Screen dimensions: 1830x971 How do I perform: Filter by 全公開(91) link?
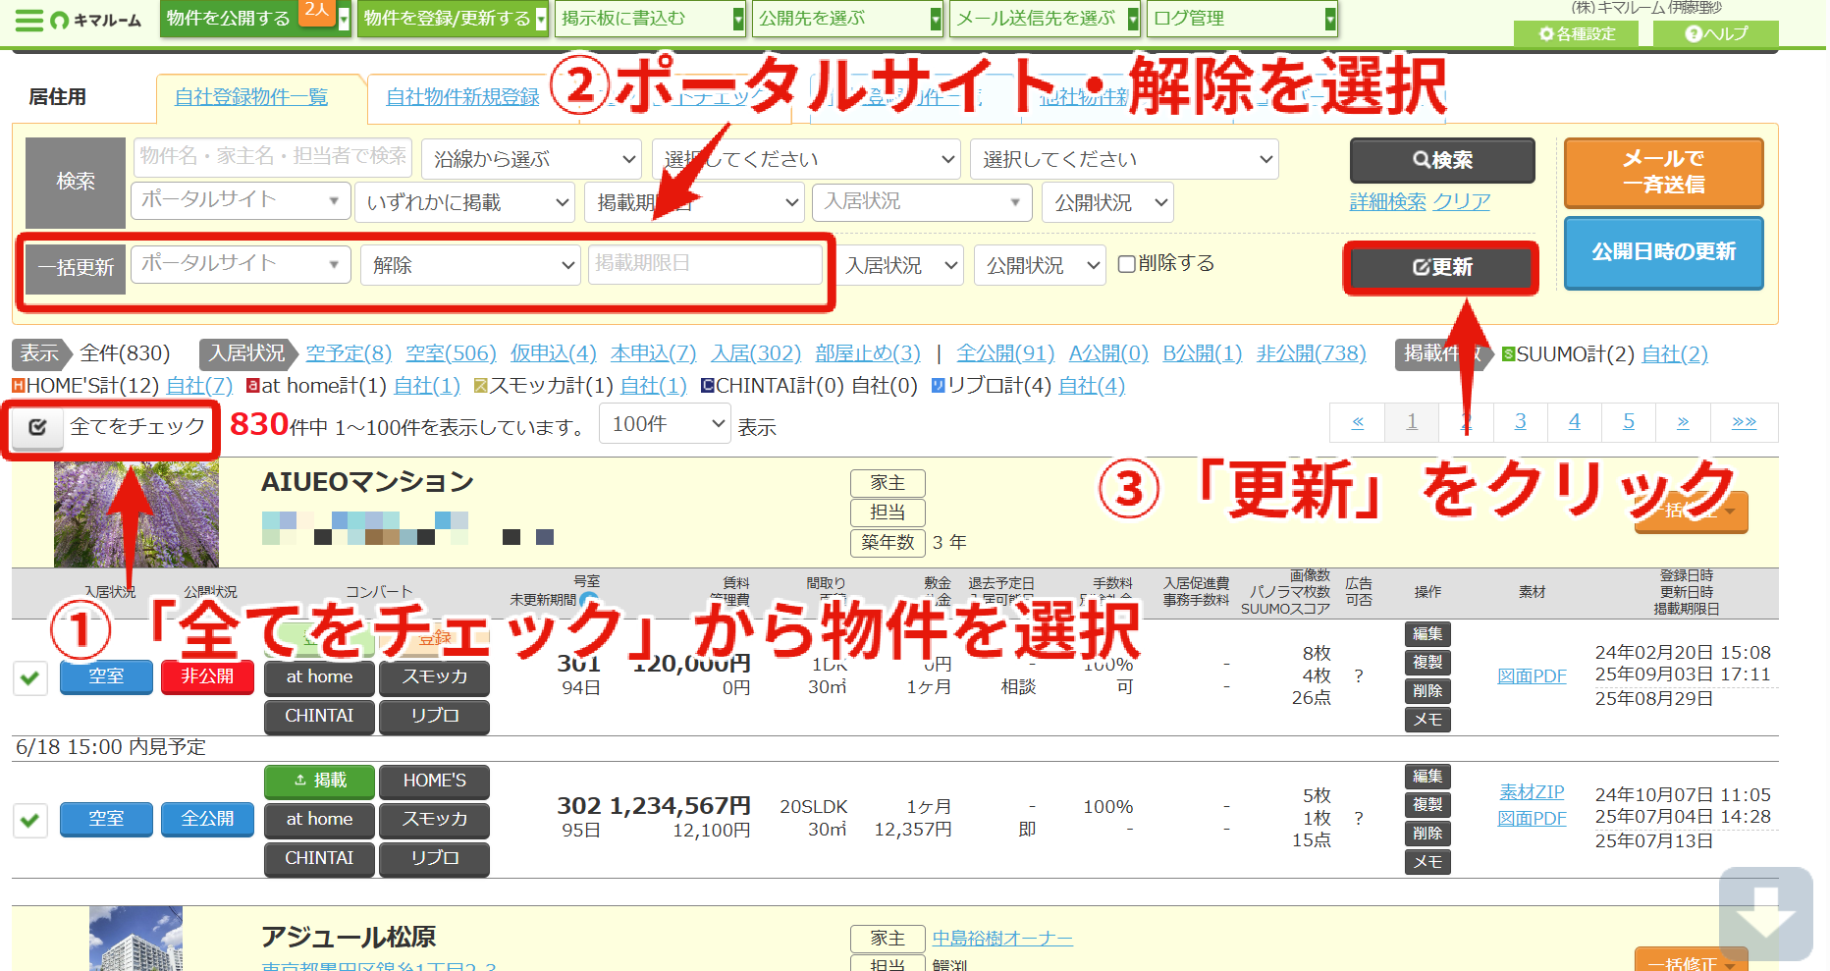(1005, 353)
